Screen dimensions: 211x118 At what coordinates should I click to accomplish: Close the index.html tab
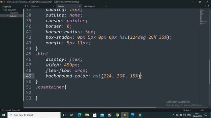[53, 6]
